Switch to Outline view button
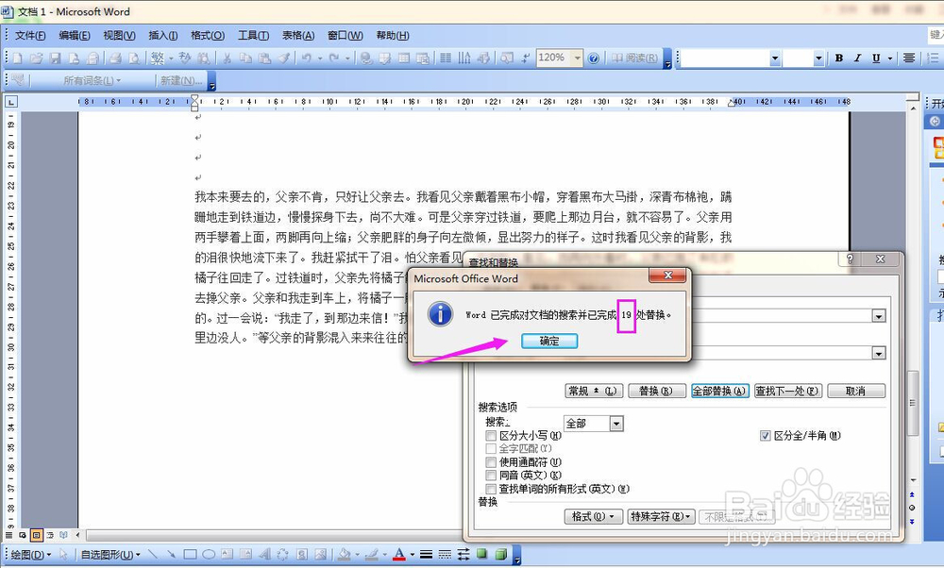Screen dimensions: 944x568 pyautogui.click(x=50, y=534)
